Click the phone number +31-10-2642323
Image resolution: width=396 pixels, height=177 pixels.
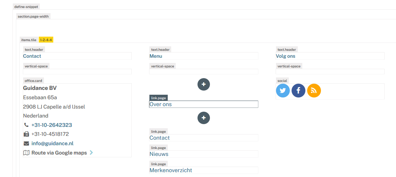(52, 125)
